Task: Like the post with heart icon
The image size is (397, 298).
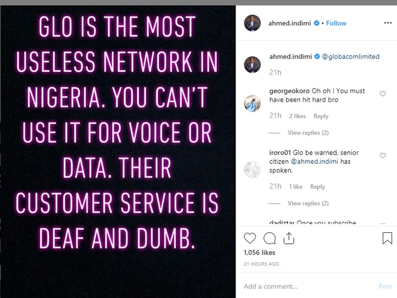Action: click(x=250, y=238)
